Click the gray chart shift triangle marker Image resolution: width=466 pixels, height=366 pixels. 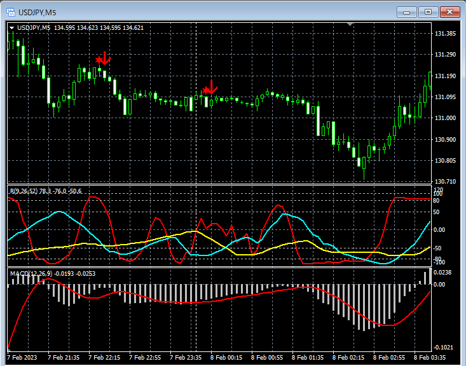pyautogui.click(x=349, y=24)
